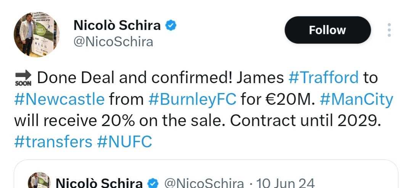Follow Nicolò Schira

click(x=327, y=30)
